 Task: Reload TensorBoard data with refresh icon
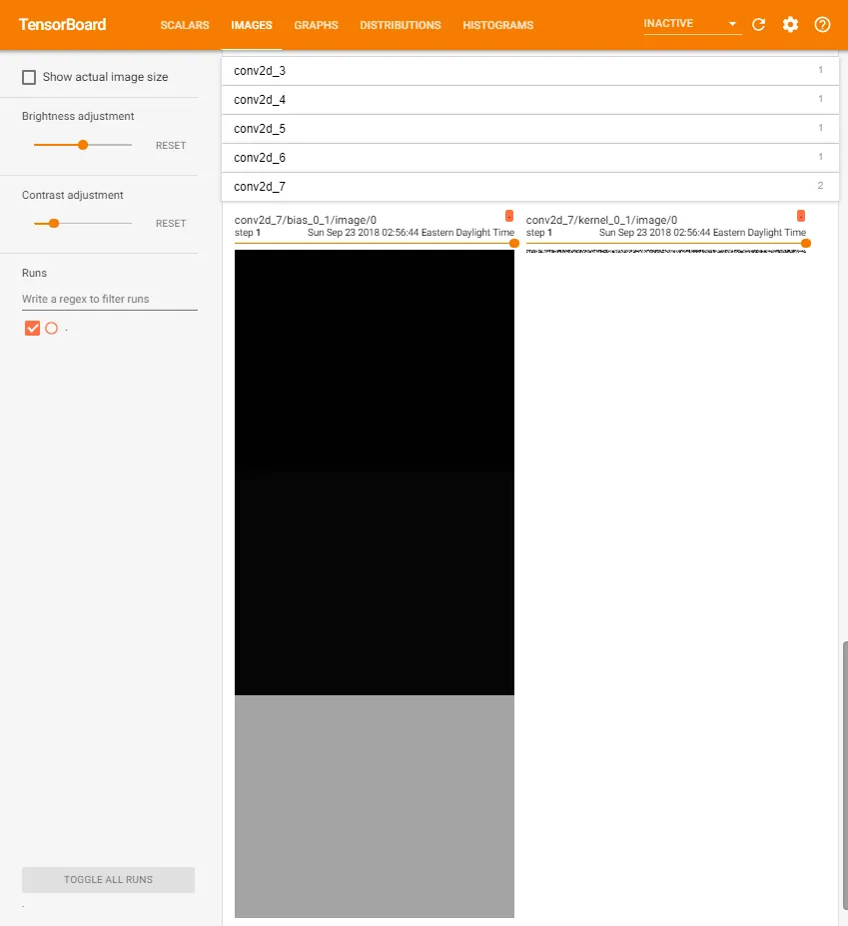[x=759, y=24]
